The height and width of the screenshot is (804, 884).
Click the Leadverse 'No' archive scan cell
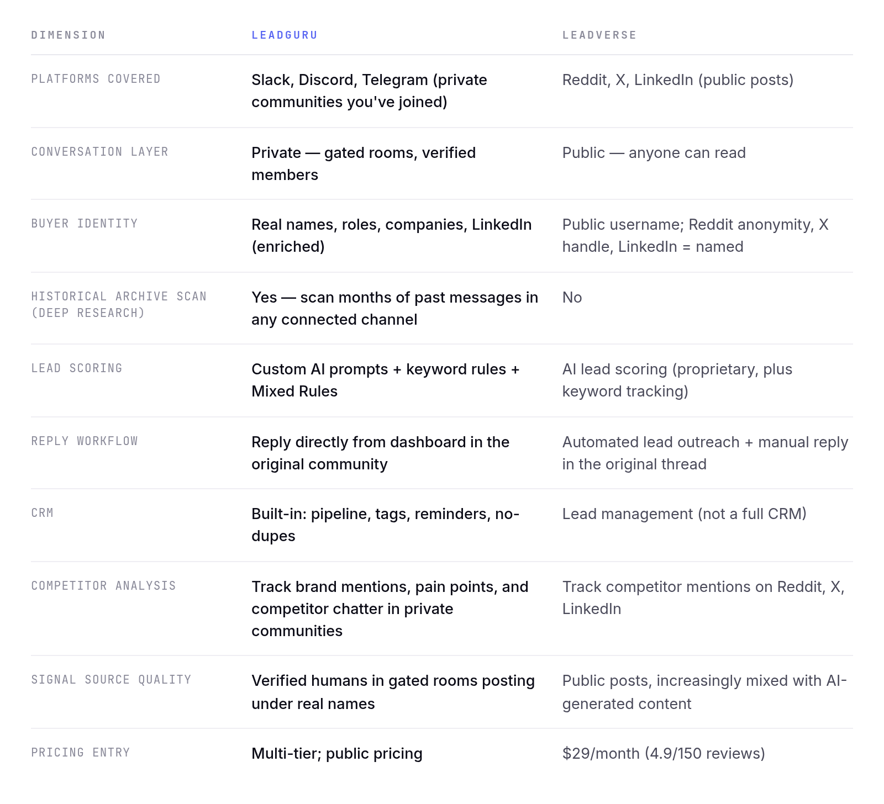[572, 298]
